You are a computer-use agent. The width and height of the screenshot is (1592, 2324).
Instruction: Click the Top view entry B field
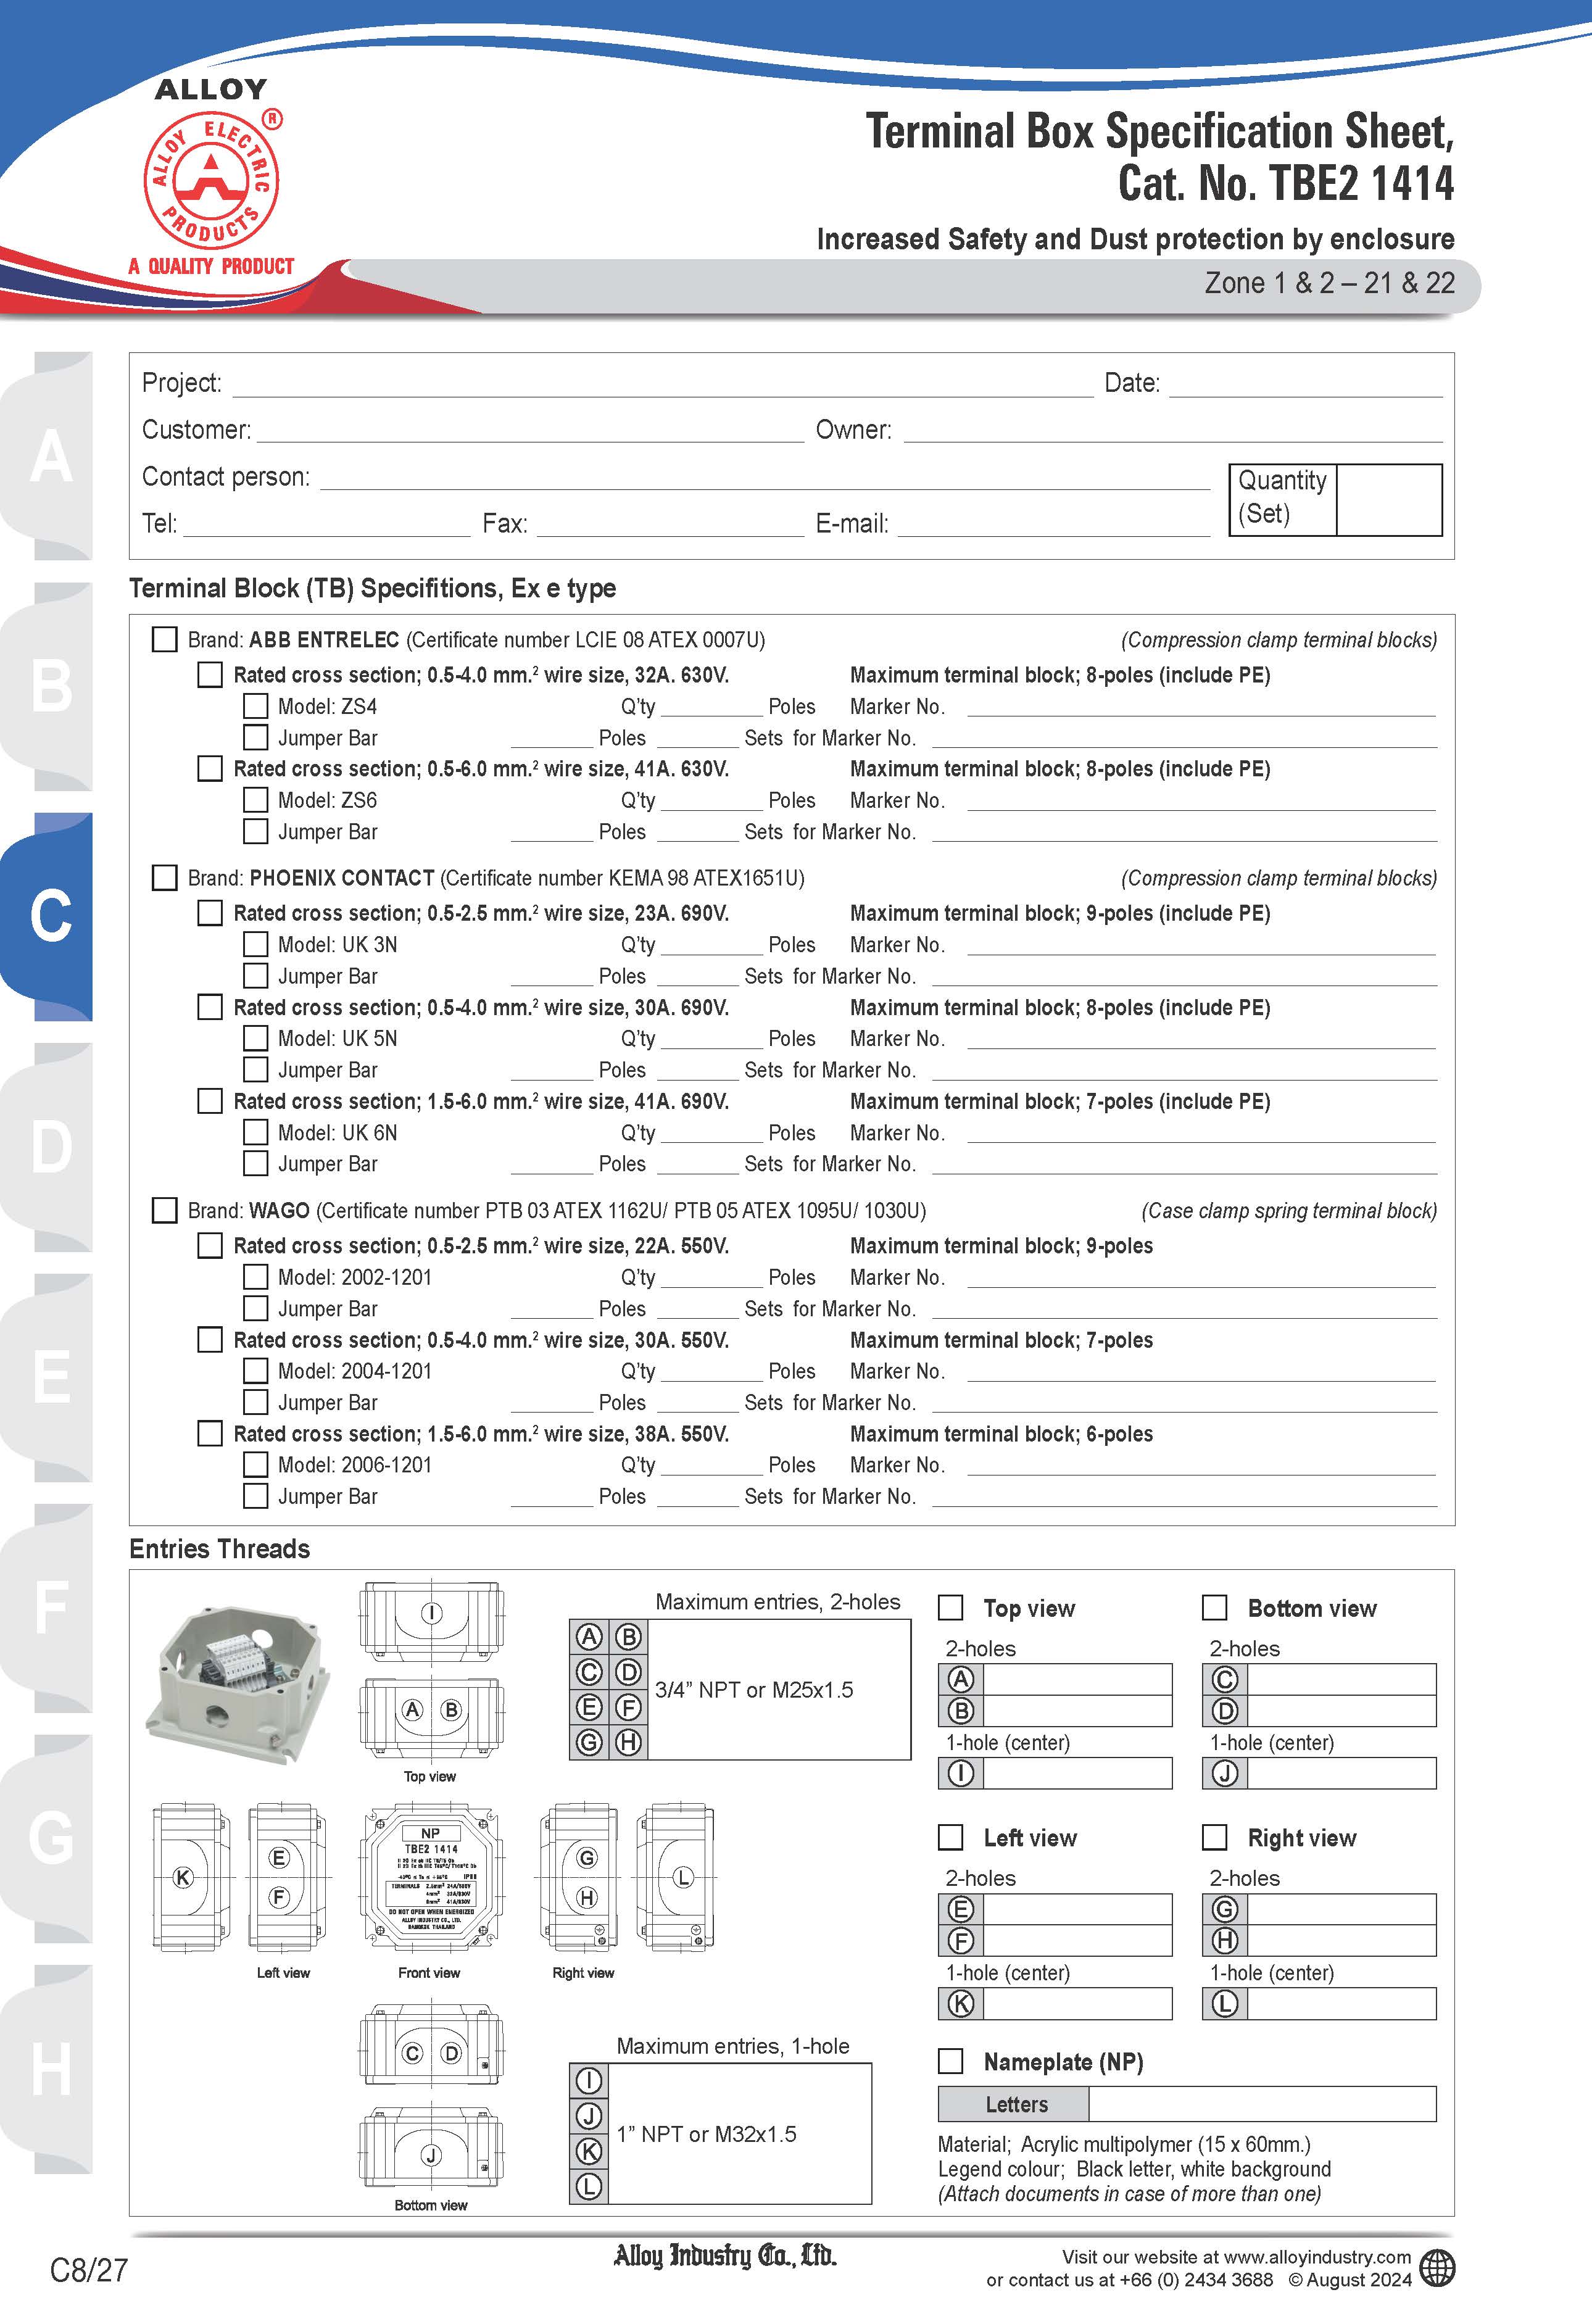[x=1078, y=1711]
